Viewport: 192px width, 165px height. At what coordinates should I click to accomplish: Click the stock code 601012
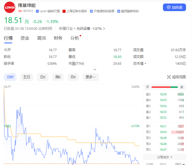coord(28,11)
